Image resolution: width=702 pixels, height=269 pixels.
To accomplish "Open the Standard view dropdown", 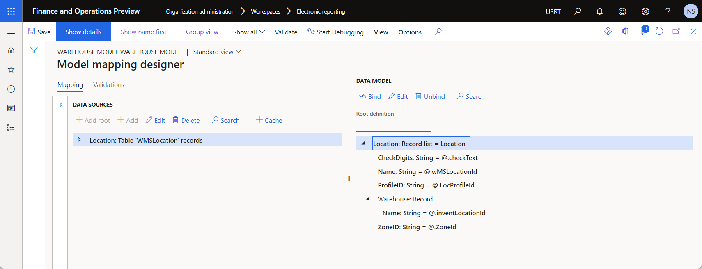I will click(x=217, y=52).
